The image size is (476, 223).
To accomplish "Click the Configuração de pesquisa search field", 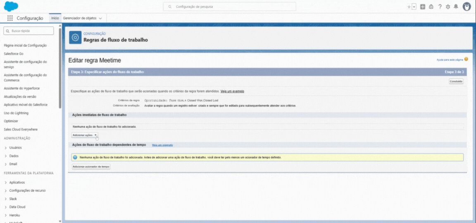I will tap(229, 6).
